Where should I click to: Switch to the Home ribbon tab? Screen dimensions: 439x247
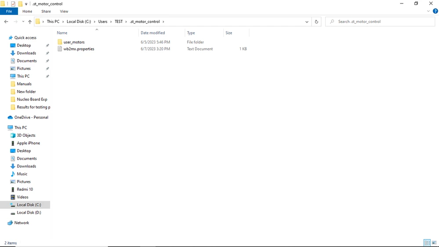(x=27, y=11)
